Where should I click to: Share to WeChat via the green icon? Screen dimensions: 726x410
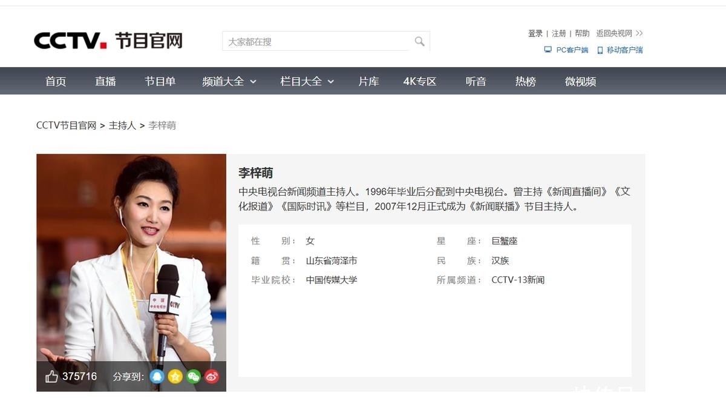(x=193, y=376)
